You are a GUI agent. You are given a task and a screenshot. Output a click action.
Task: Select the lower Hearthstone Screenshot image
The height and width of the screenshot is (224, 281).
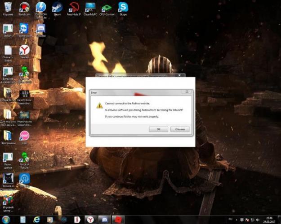point(24,118)
